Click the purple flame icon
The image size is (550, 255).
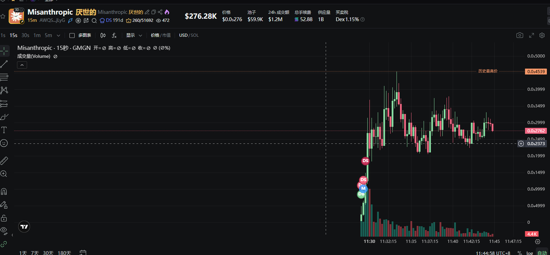coord(167,12)
